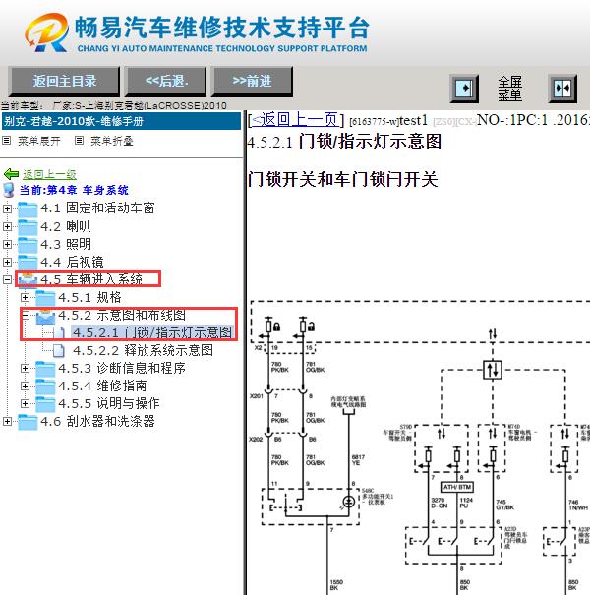590x595 pixels.
Task: Select tree item 4.5 车辆进入系统
Action: tap(91, 279)
